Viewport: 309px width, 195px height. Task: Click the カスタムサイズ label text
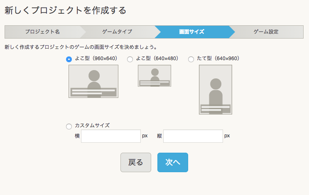click(92, 126)
